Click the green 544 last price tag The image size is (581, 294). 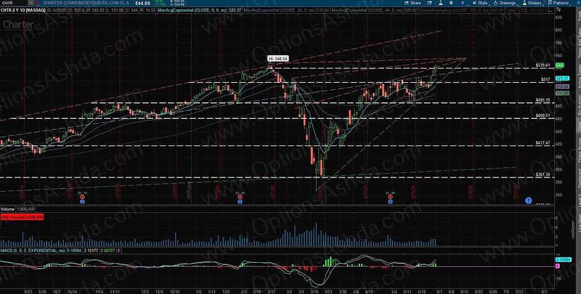560,65
